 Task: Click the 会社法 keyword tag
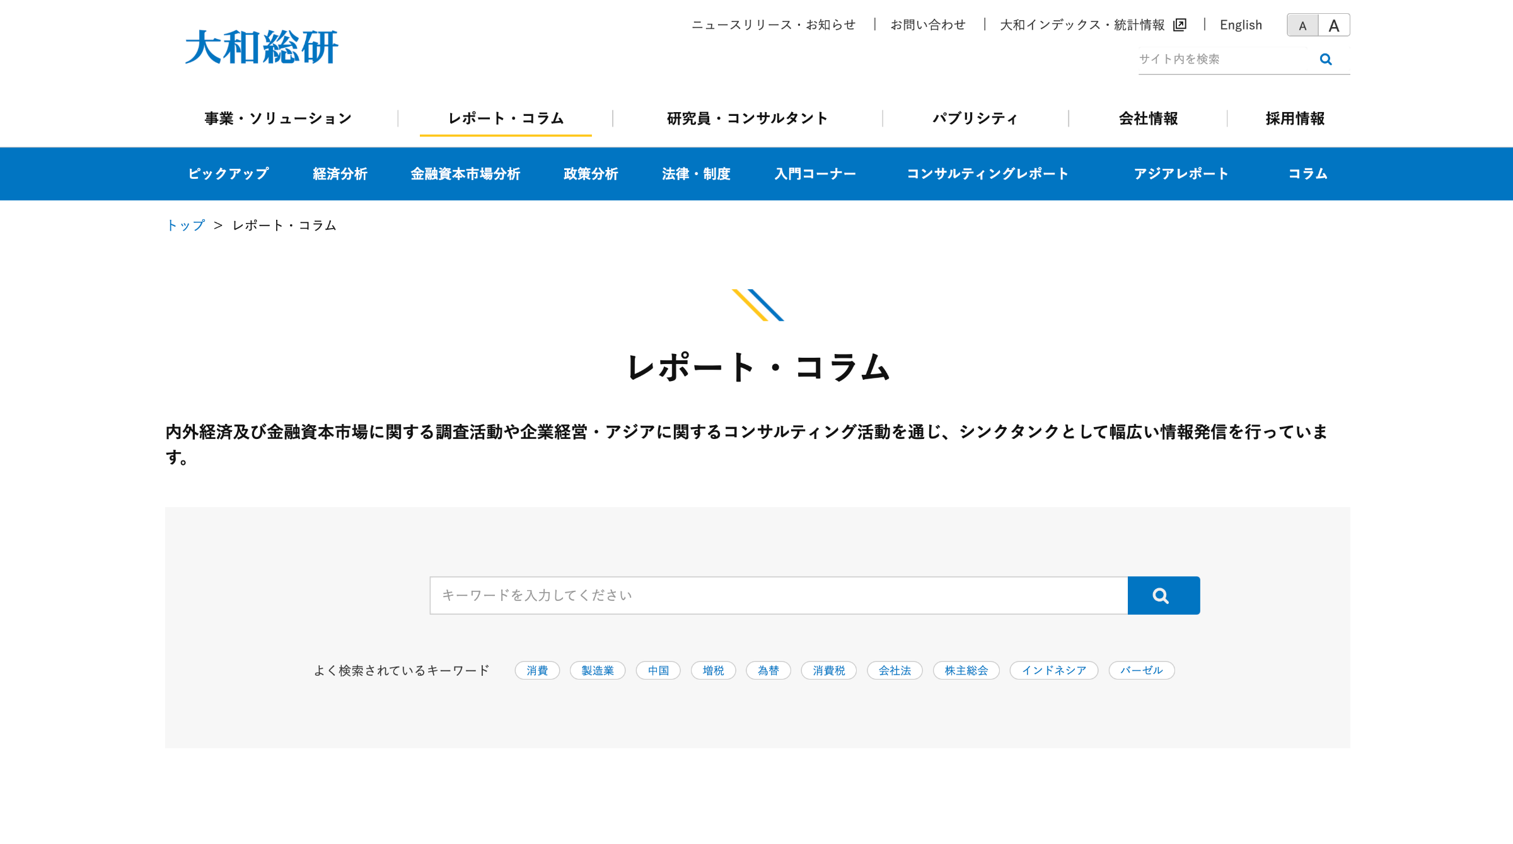click(895, 670)
